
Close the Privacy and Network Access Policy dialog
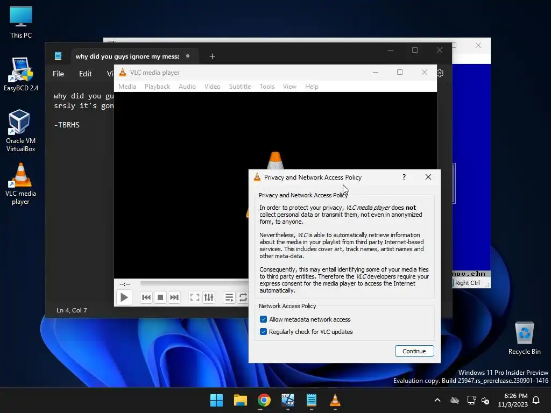[428, 177]
